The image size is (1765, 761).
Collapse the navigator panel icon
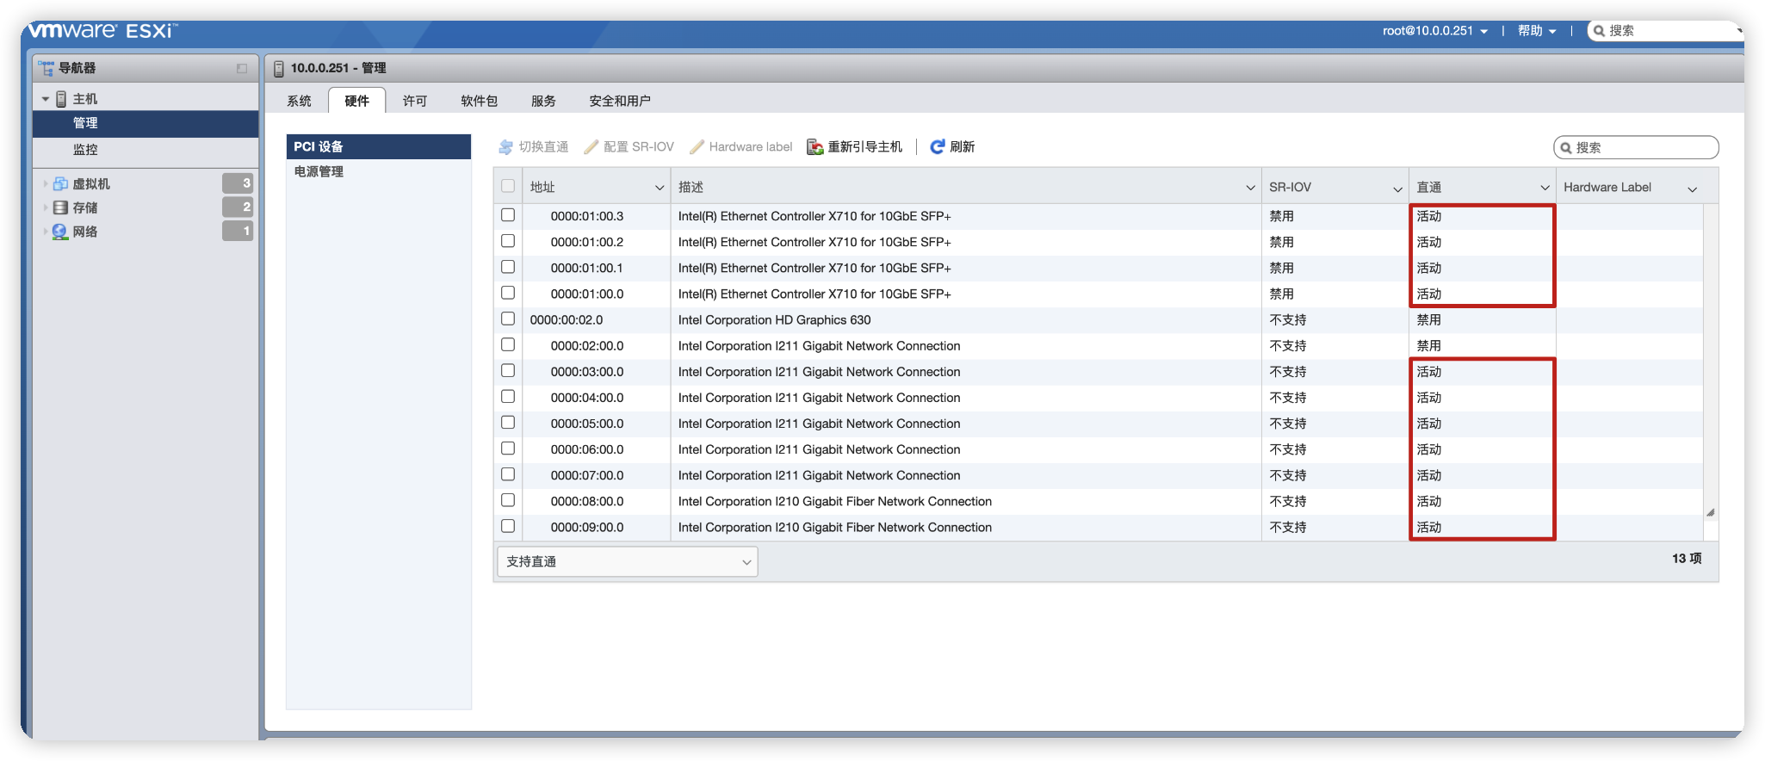click(x=242, y=68)
